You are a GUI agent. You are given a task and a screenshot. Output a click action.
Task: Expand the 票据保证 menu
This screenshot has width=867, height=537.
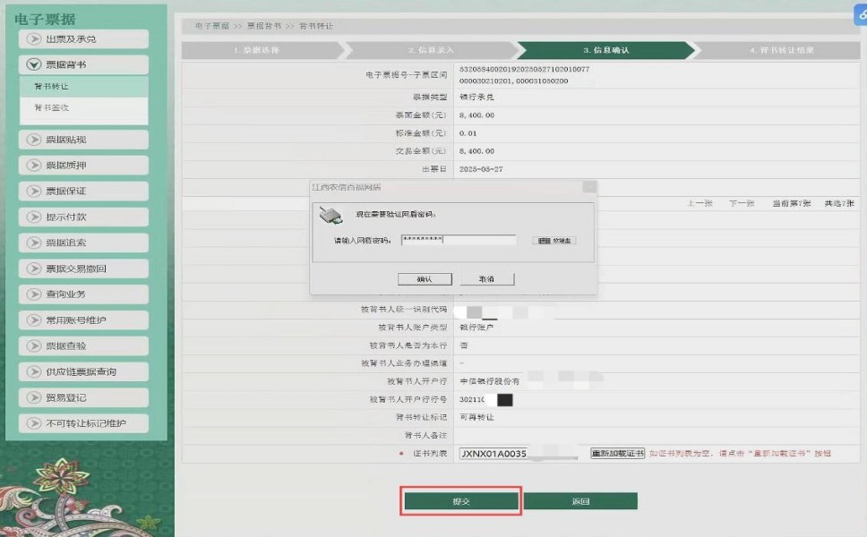(x=83, y=192)
